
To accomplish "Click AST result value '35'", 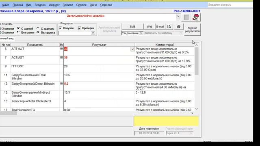I will (x=66, y=58).
